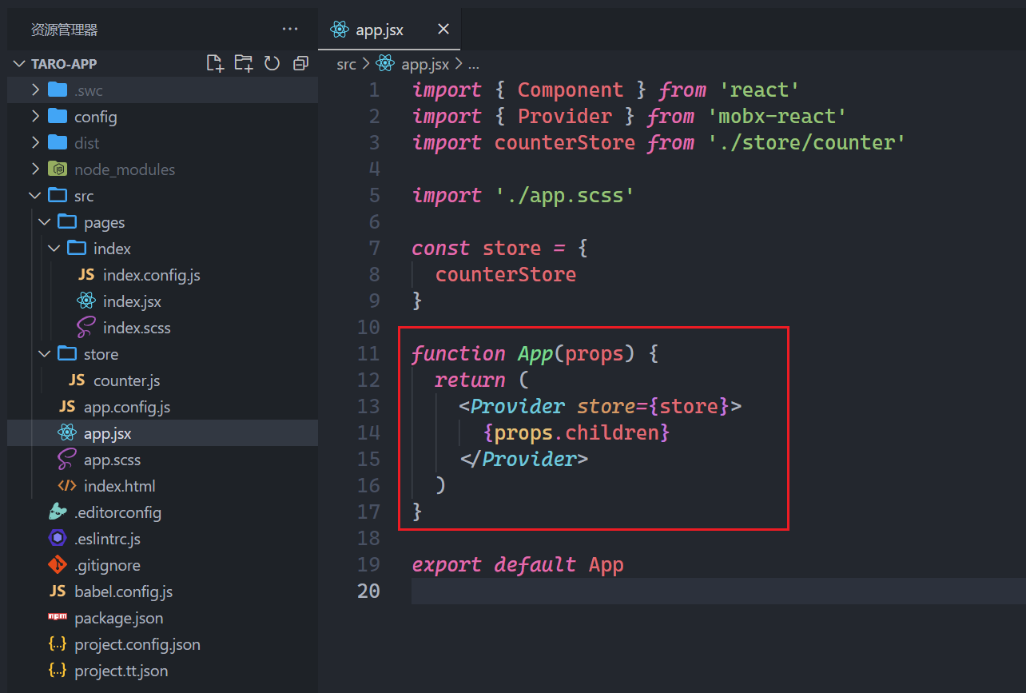Click './store/counter' import path
This screenshot has height=693, width=1026.
[x=806, y=142]
